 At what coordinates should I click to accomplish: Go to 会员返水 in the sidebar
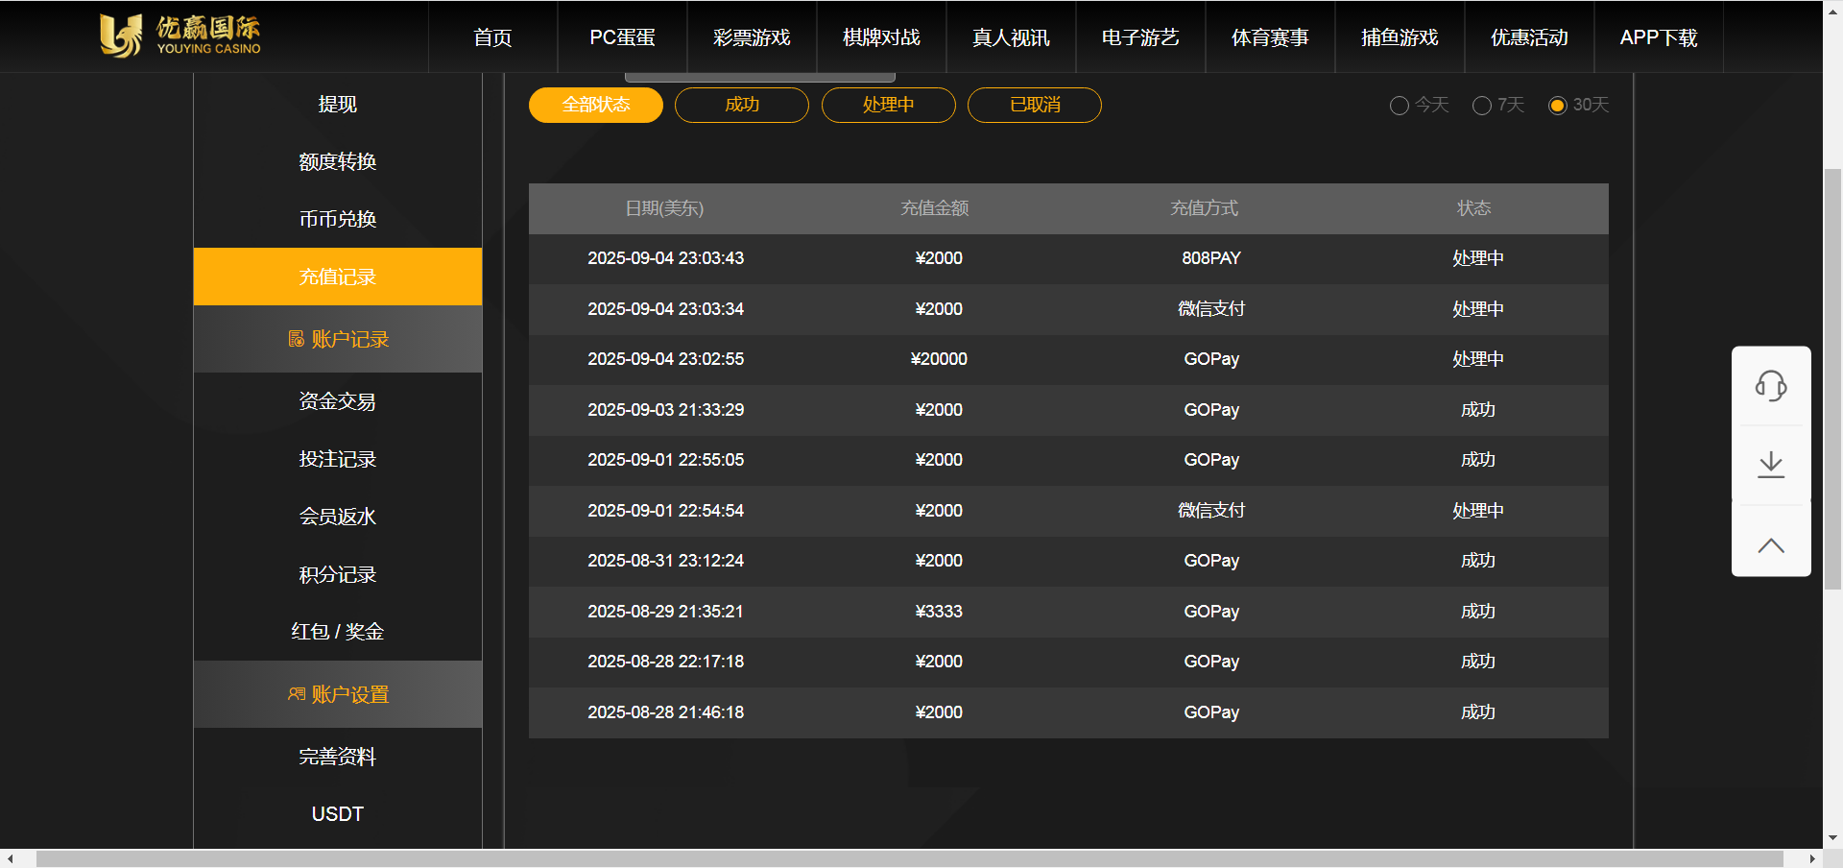(338, 517)
